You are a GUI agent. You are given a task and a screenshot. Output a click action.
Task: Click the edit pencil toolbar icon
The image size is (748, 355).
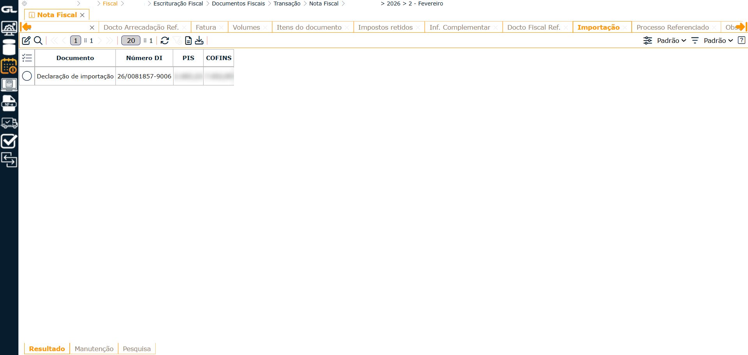pos(26,41)
